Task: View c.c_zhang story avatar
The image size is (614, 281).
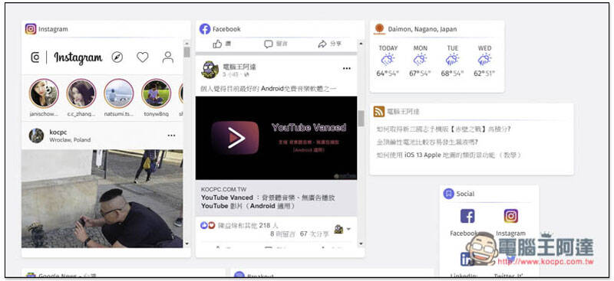Action: tap(81, 93)
